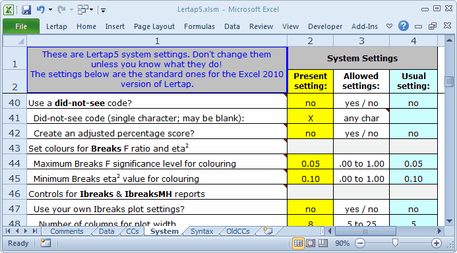457x253 pixels.
Task: Go to previous sheet tab arrow
Action: (17, 231)
